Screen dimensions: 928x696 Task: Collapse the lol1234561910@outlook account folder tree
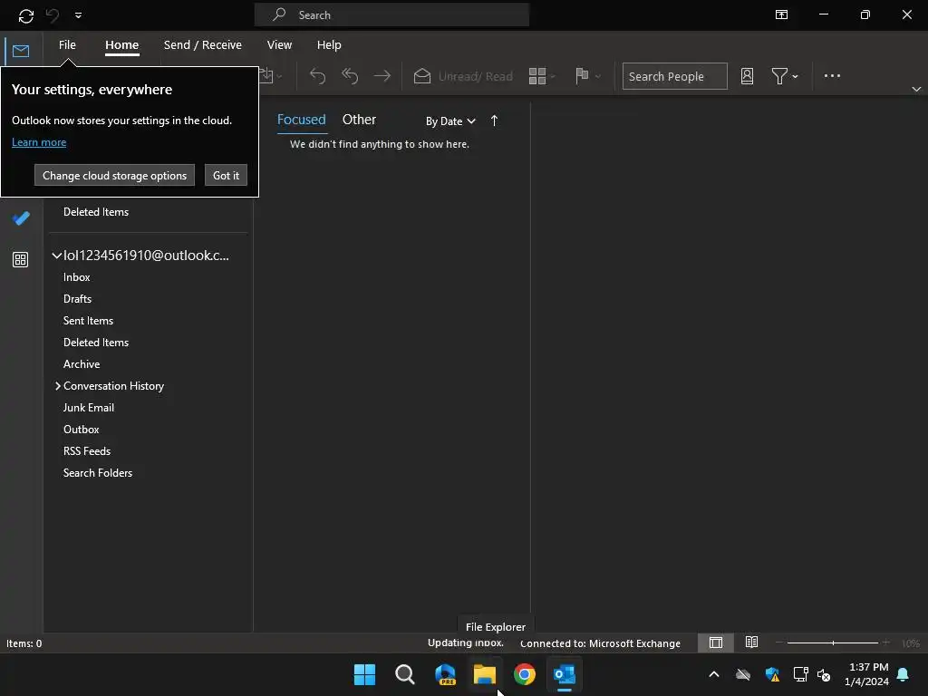(x=57, y=256)
